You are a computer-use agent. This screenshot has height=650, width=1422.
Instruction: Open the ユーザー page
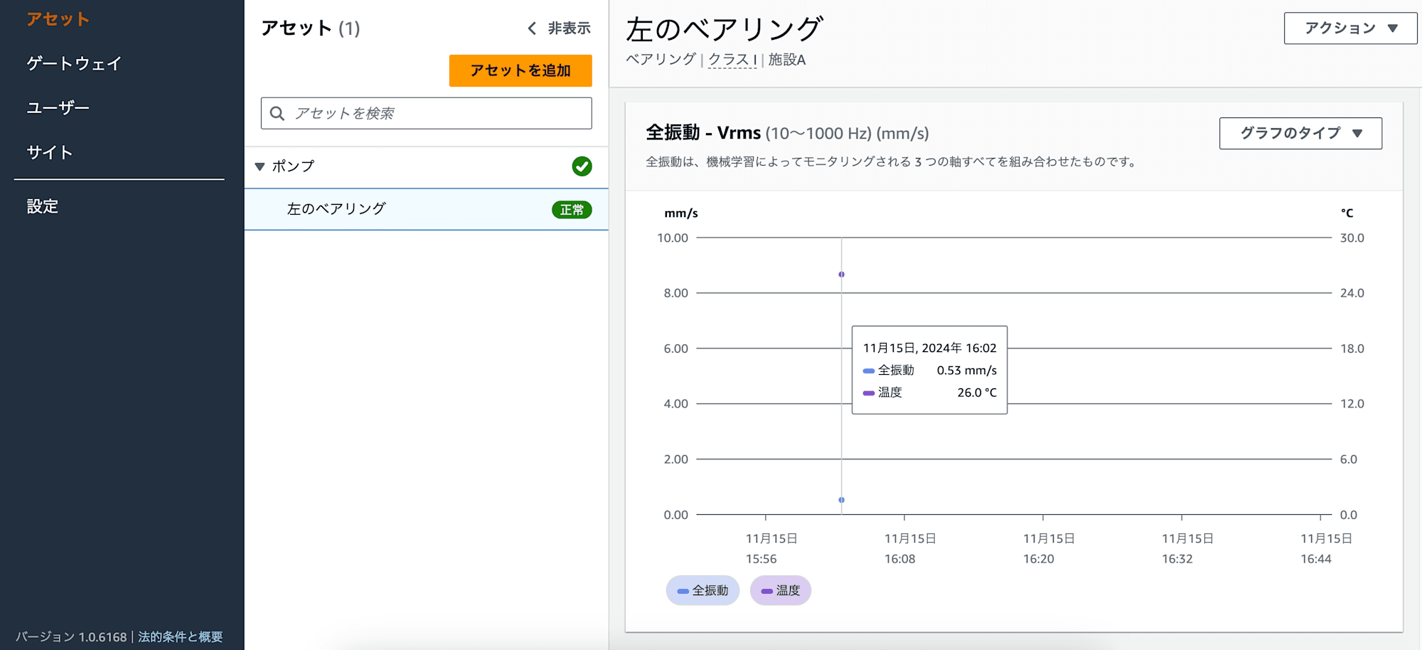[x=58, y=107]
